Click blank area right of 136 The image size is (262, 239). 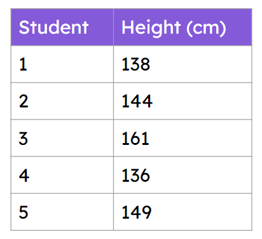click(201, 175)
